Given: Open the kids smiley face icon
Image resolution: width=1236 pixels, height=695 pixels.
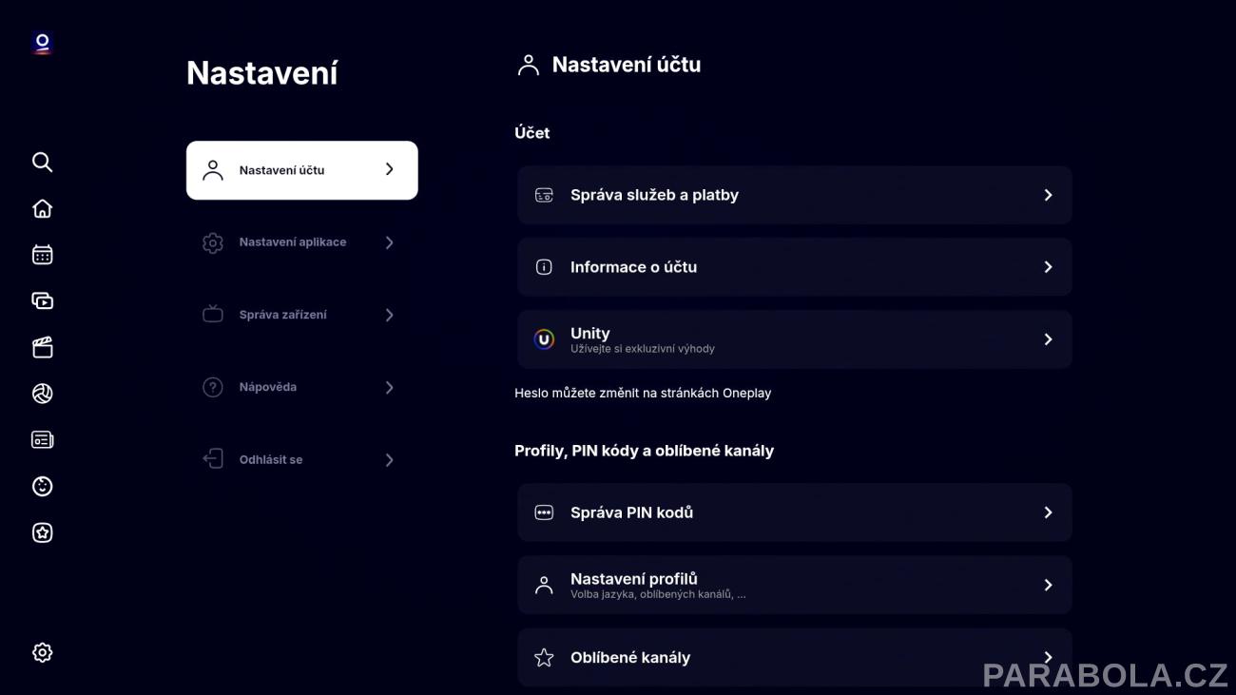Looking at the screenshot, I should point(42,486).
